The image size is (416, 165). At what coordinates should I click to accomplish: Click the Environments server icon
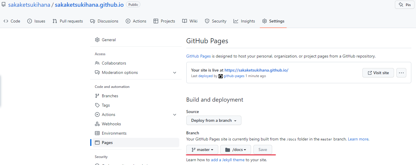(97, 133)
